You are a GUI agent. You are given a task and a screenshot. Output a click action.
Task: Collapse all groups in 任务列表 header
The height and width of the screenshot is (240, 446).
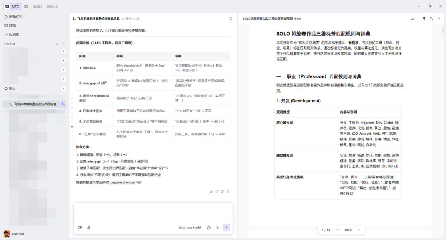click(x=57, y=44)
